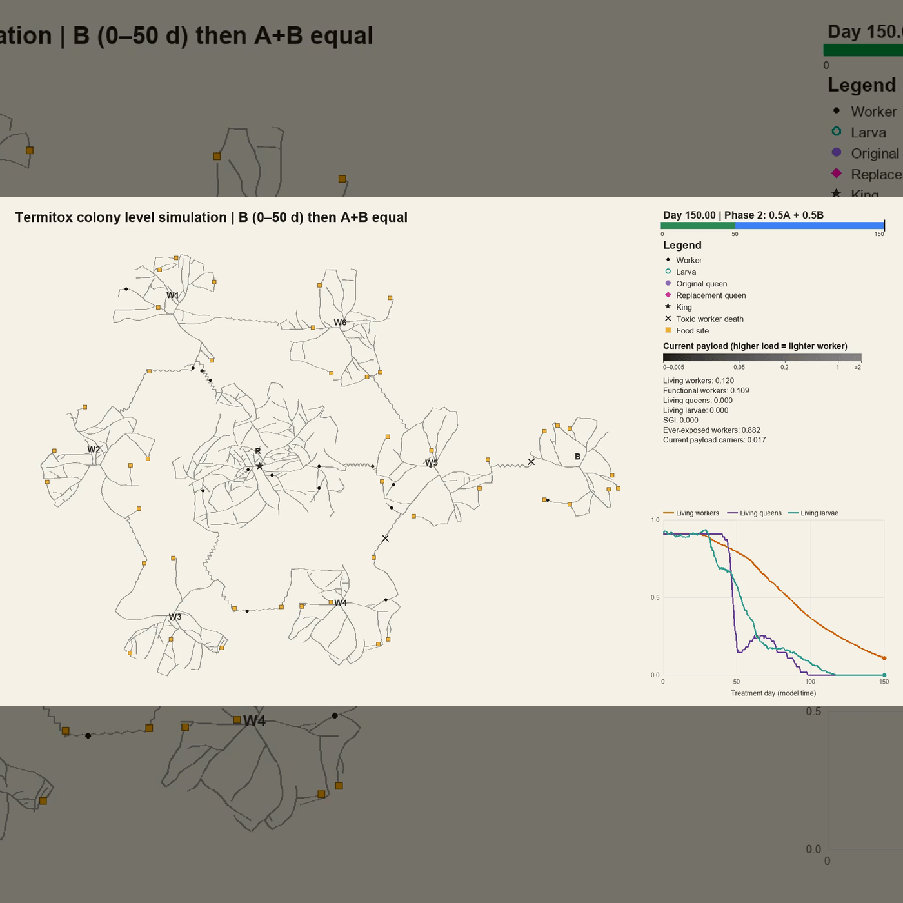Click the W1 nest label on the map

tap(173, 295)
